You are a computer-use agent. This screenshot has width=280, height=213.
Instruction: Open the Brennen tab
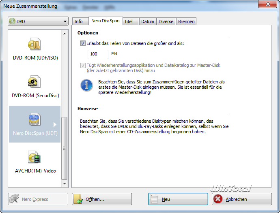pos(186,21)
